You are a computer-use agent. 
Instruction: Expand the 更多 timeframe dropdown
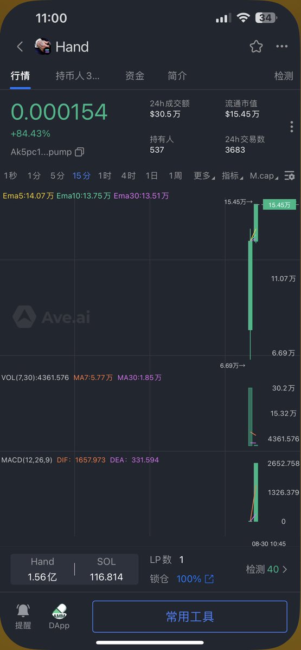[204, 175]
